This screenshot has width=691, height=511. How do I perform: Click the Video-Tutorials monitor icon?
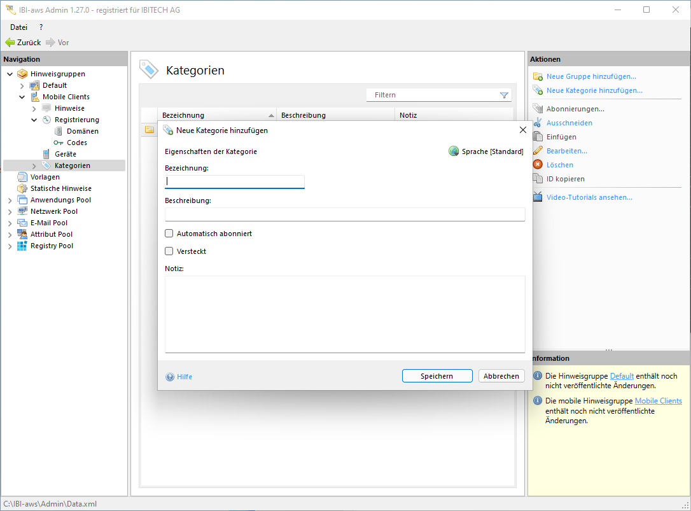538,197
